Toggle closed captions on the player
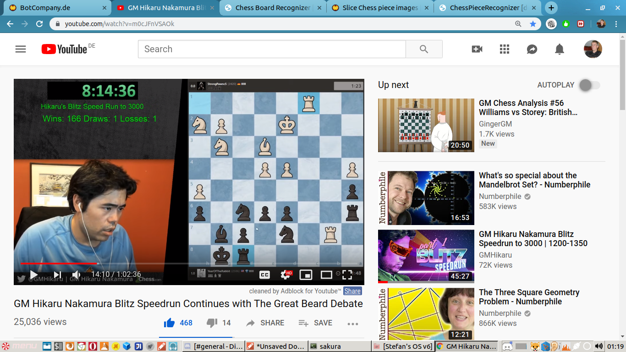 coord(264,275)
